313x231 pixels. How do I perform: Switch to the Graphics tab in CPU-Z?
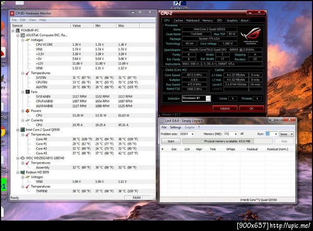(x=232, y=20)
